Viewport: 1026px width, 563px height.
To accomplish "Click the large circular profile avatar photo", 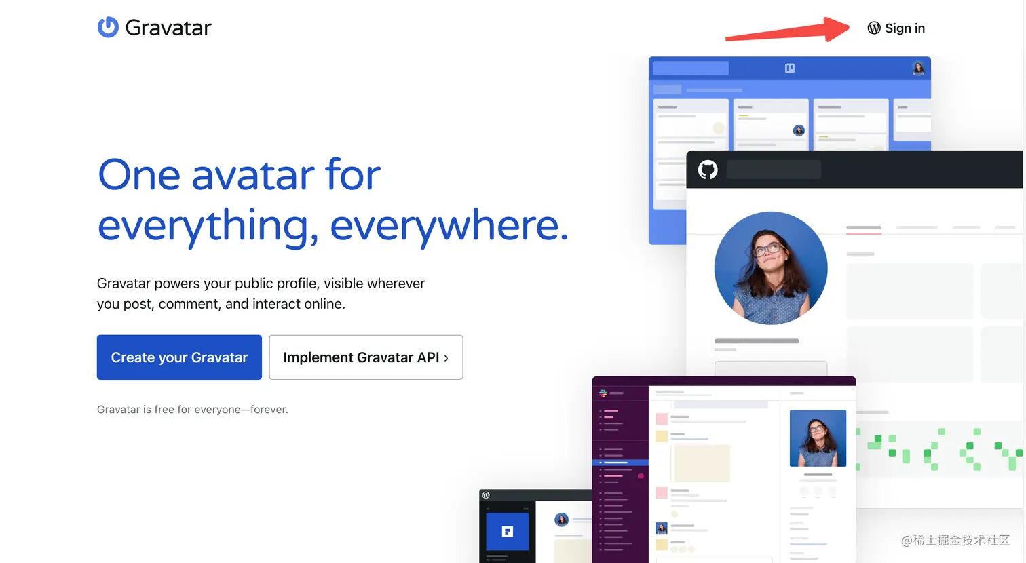I will pos(771,268).
